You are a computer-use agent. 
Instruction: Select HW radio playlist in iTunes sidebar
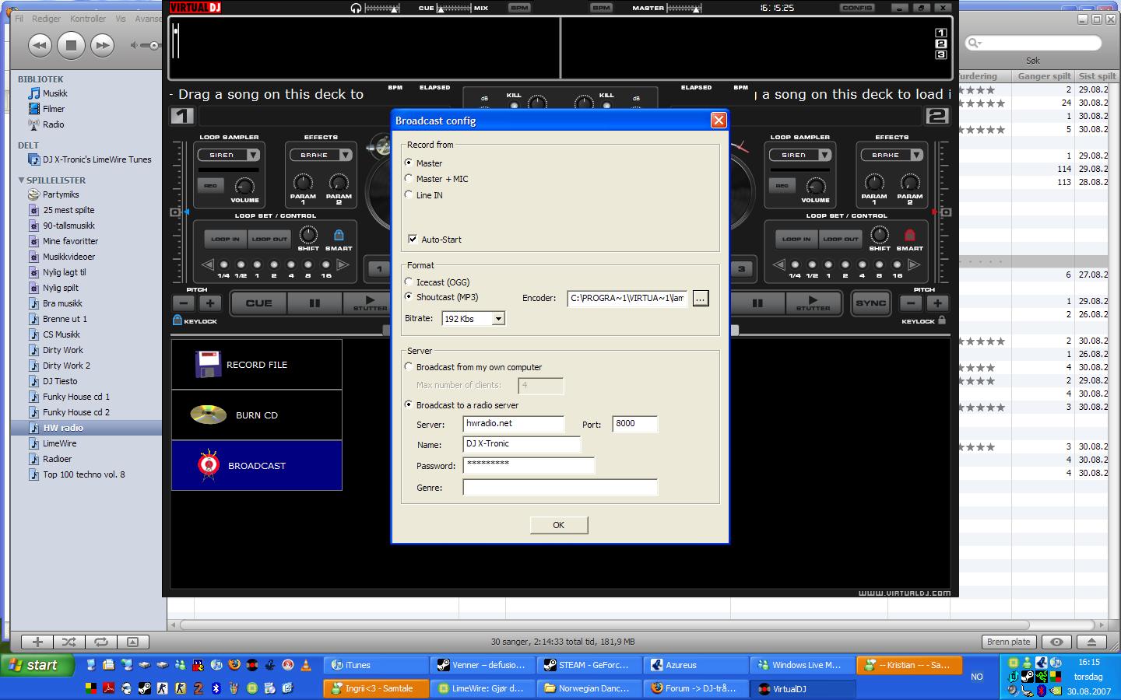pos(86,428)
